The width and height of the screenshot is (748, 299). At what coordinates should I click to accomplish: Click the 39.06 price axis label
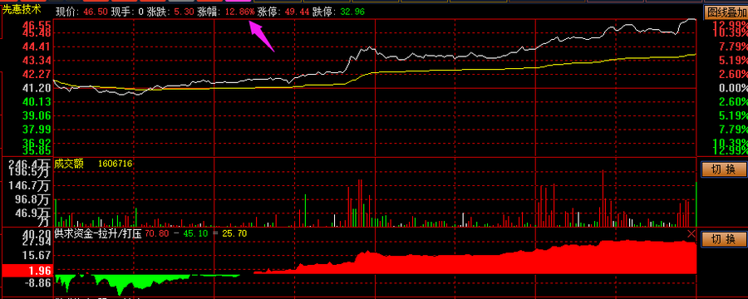tap(37, 116)
